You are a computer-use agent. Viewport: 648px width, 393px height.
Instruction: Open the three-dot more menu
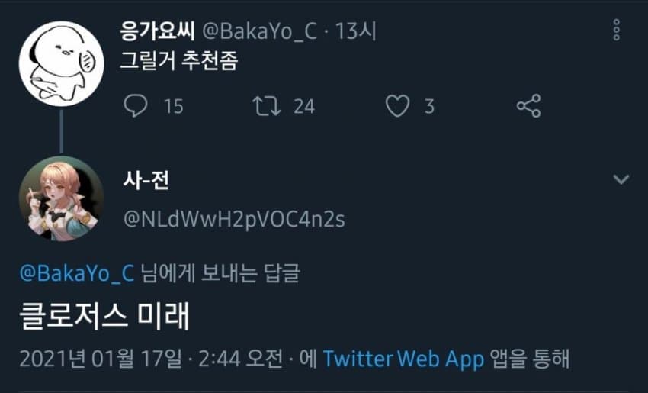point(616,31)
